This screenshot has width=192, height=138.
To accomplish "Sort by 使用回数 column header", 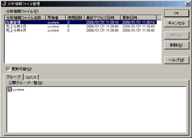I will tap(75, 18).
